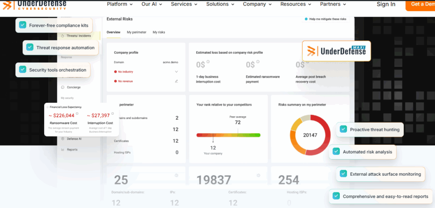Toggle the Threat response automation checkbox
The height and width of the screenshot is (208, 435).
pyautogui.click(x=30, y=48)
